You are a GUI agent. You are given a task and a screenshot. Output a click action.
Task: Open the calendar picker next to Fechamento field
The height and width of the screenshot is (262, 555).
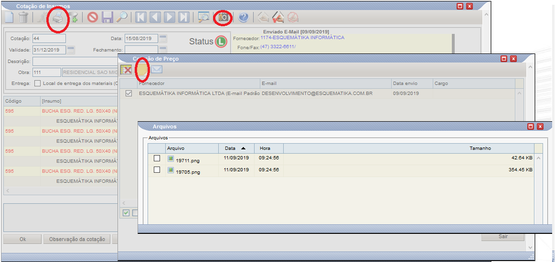[163, 50]
